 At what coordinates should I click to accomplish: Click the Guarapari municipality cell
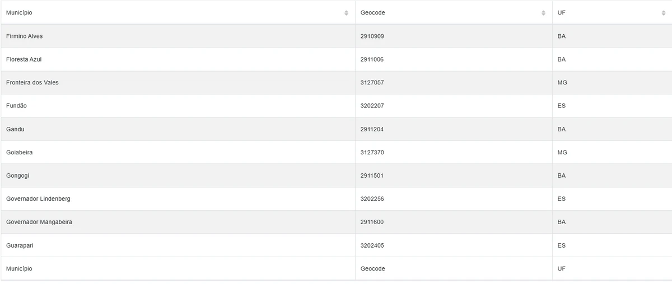[20, 245]
